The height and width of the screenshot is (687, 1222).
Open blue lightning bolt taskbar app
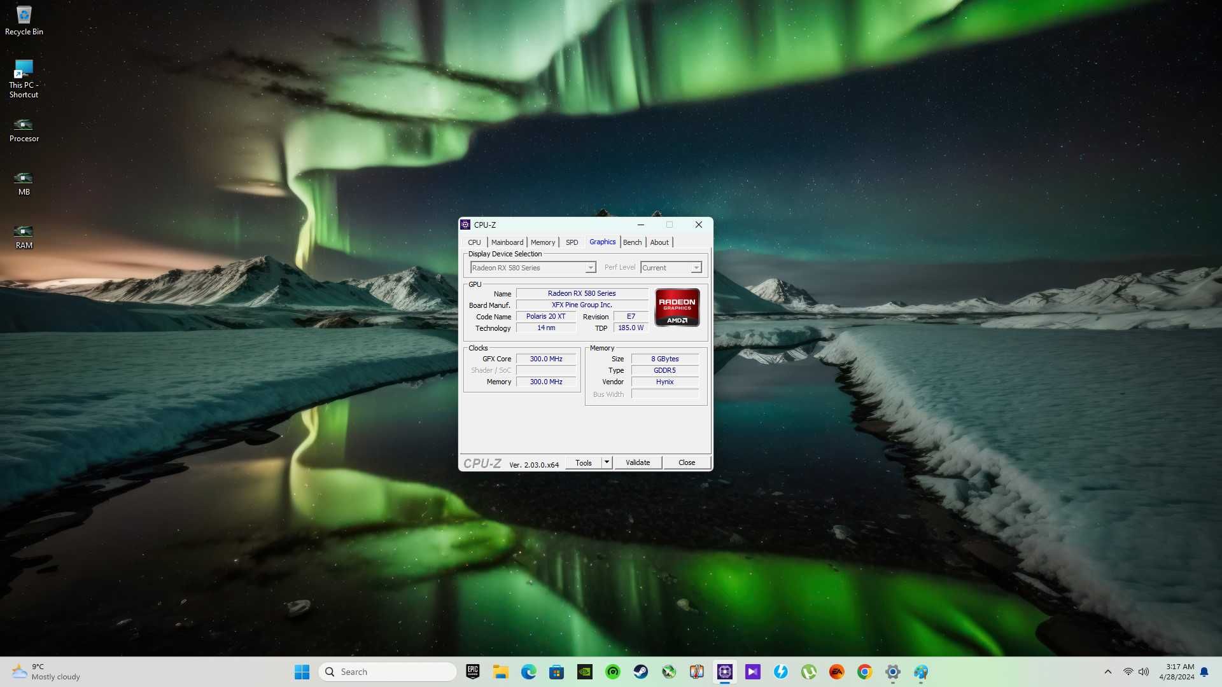pos(780,672)
